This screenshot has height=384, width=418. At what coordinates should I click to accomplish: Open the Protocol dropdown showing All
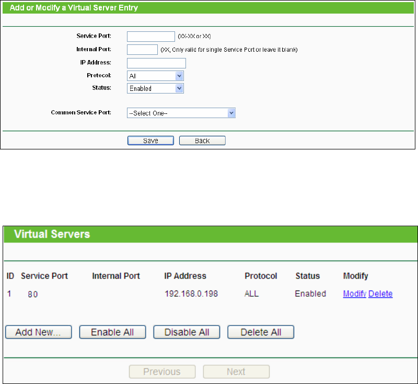(x=155, y=76)
